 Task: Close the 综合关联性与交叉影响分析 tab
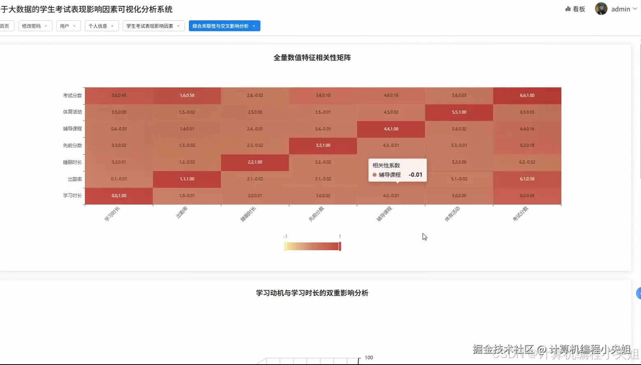coord(254,26)
